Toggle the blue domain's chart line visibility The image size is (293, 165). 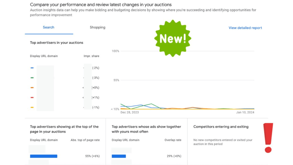[32, 68]
